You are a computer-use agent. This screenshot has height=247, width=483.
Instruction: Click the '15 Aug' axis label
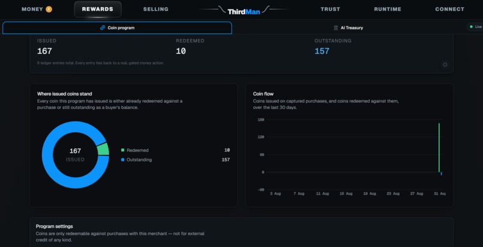(x=346, y=194)
